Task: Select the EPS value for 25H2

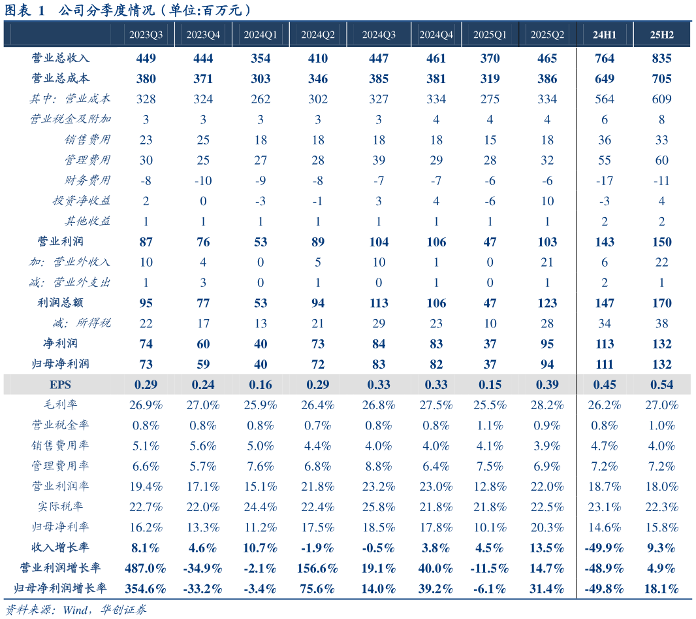Action: point(662,384)
